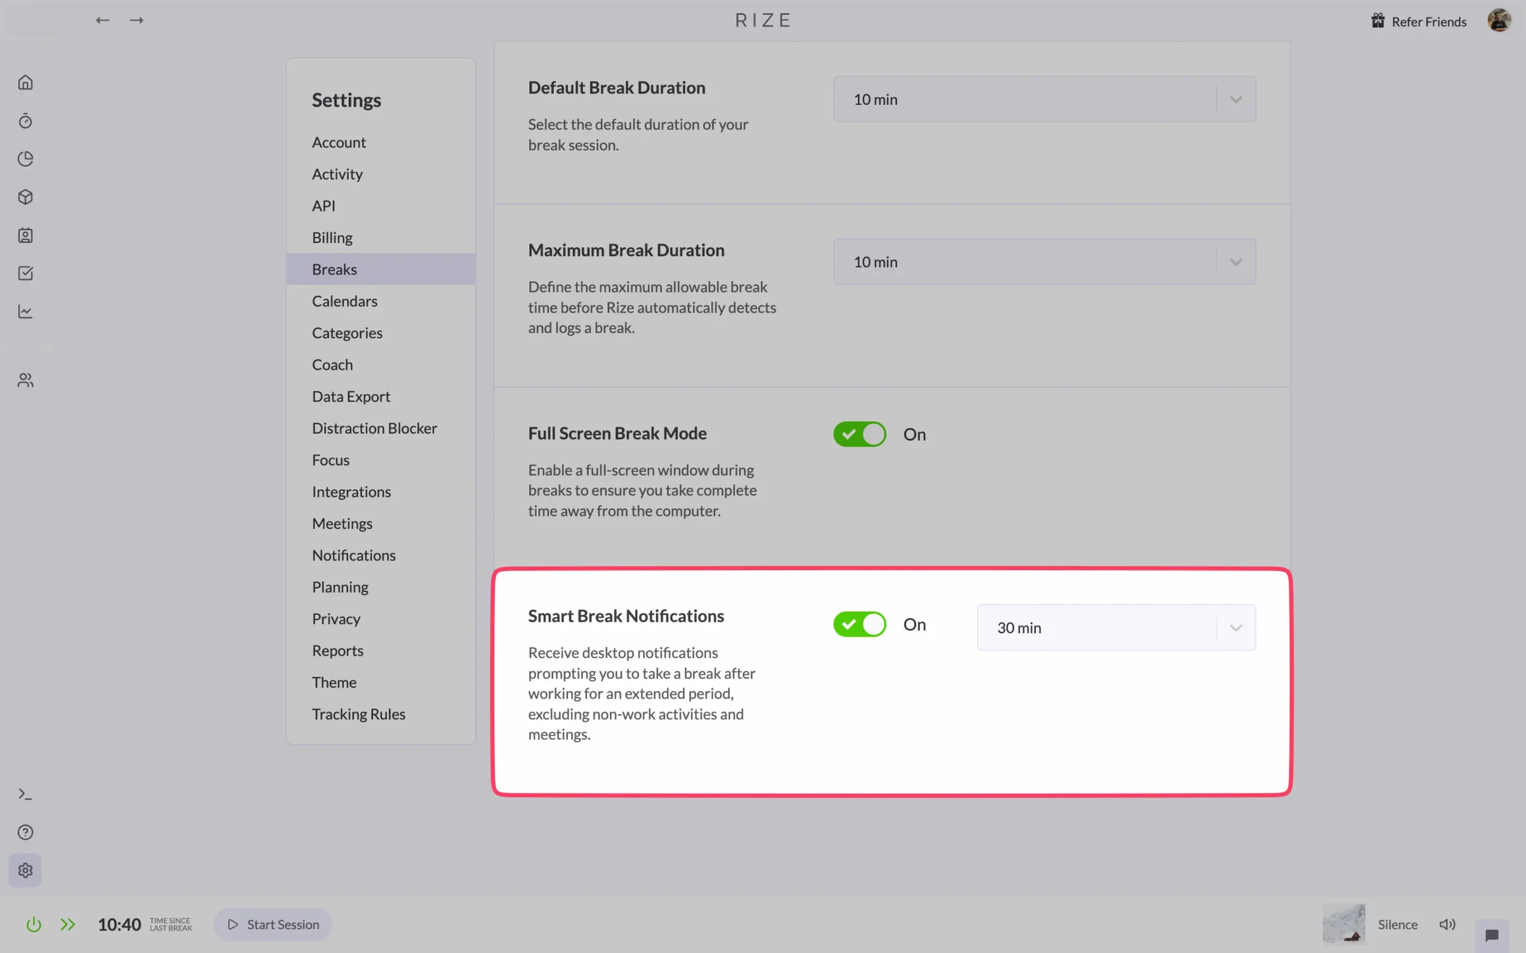Click the Full Screen Break Mode heading

[618, 434]
